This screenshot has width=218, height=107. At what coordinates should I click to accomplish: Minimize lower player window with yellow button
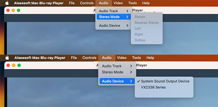[x=14, y=65]
